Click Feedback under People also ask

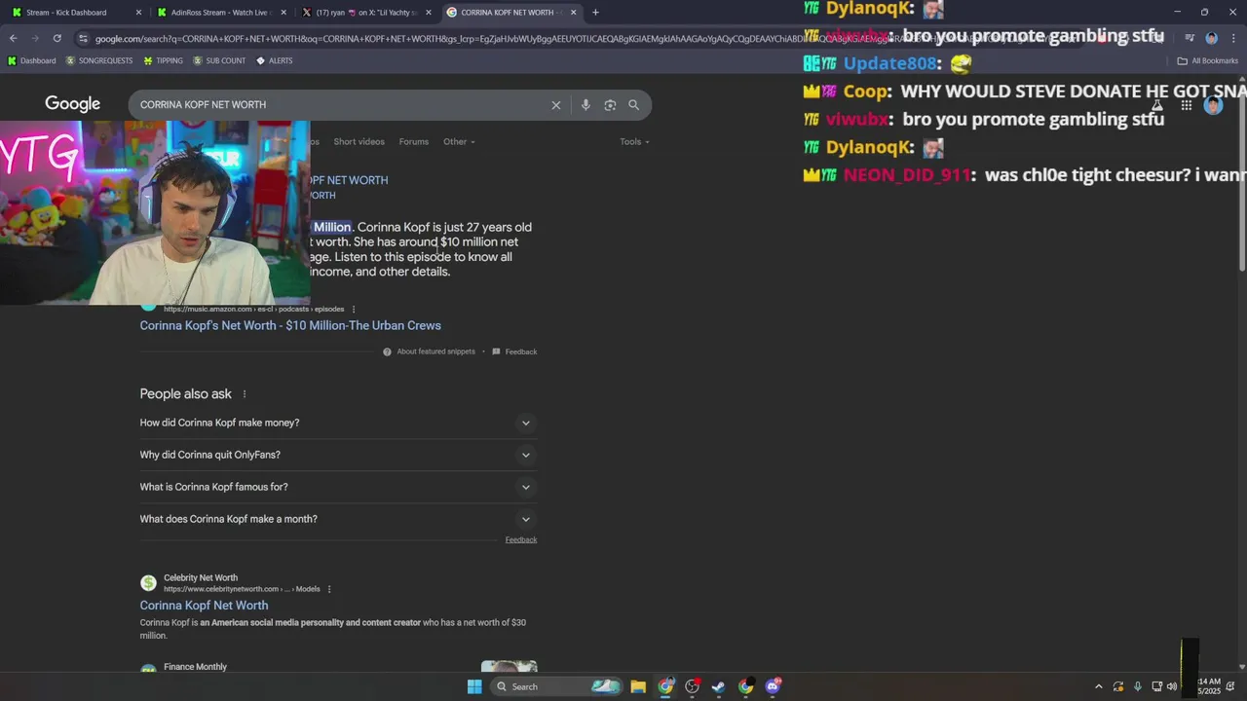521,540
